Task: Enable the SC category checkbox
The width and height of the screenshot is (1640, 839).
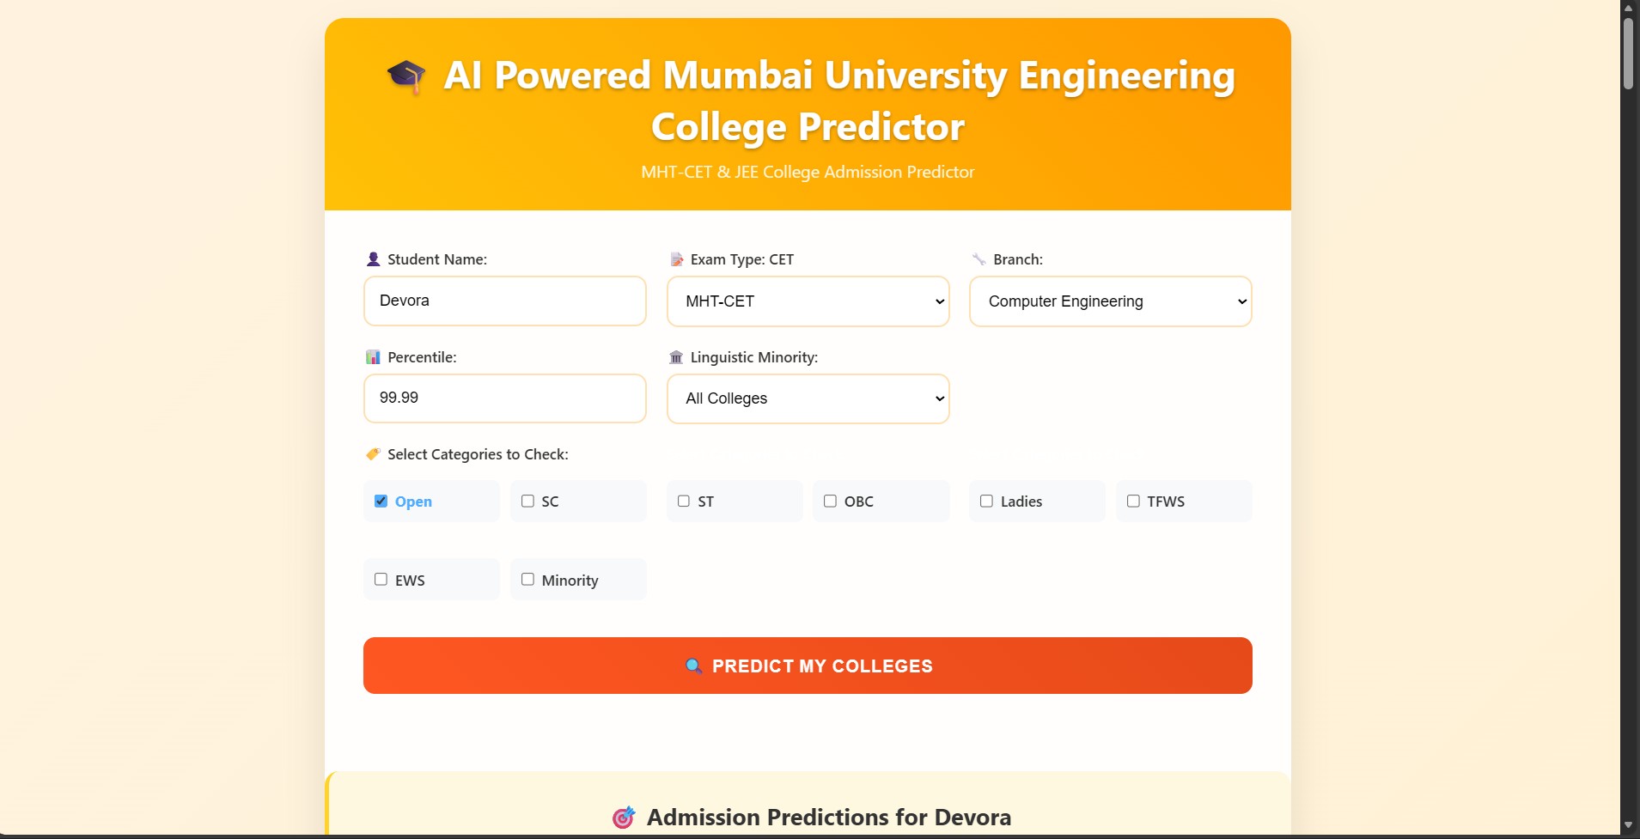Action: pyautogui.click(x=527, y=501)
